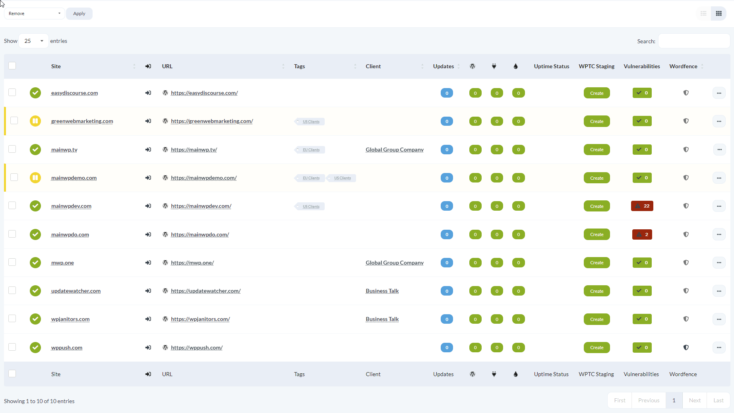The image size is (734, 413).
Task: Click the green connected status icon for easydiscourse.com
Action: tap(35, 93)
